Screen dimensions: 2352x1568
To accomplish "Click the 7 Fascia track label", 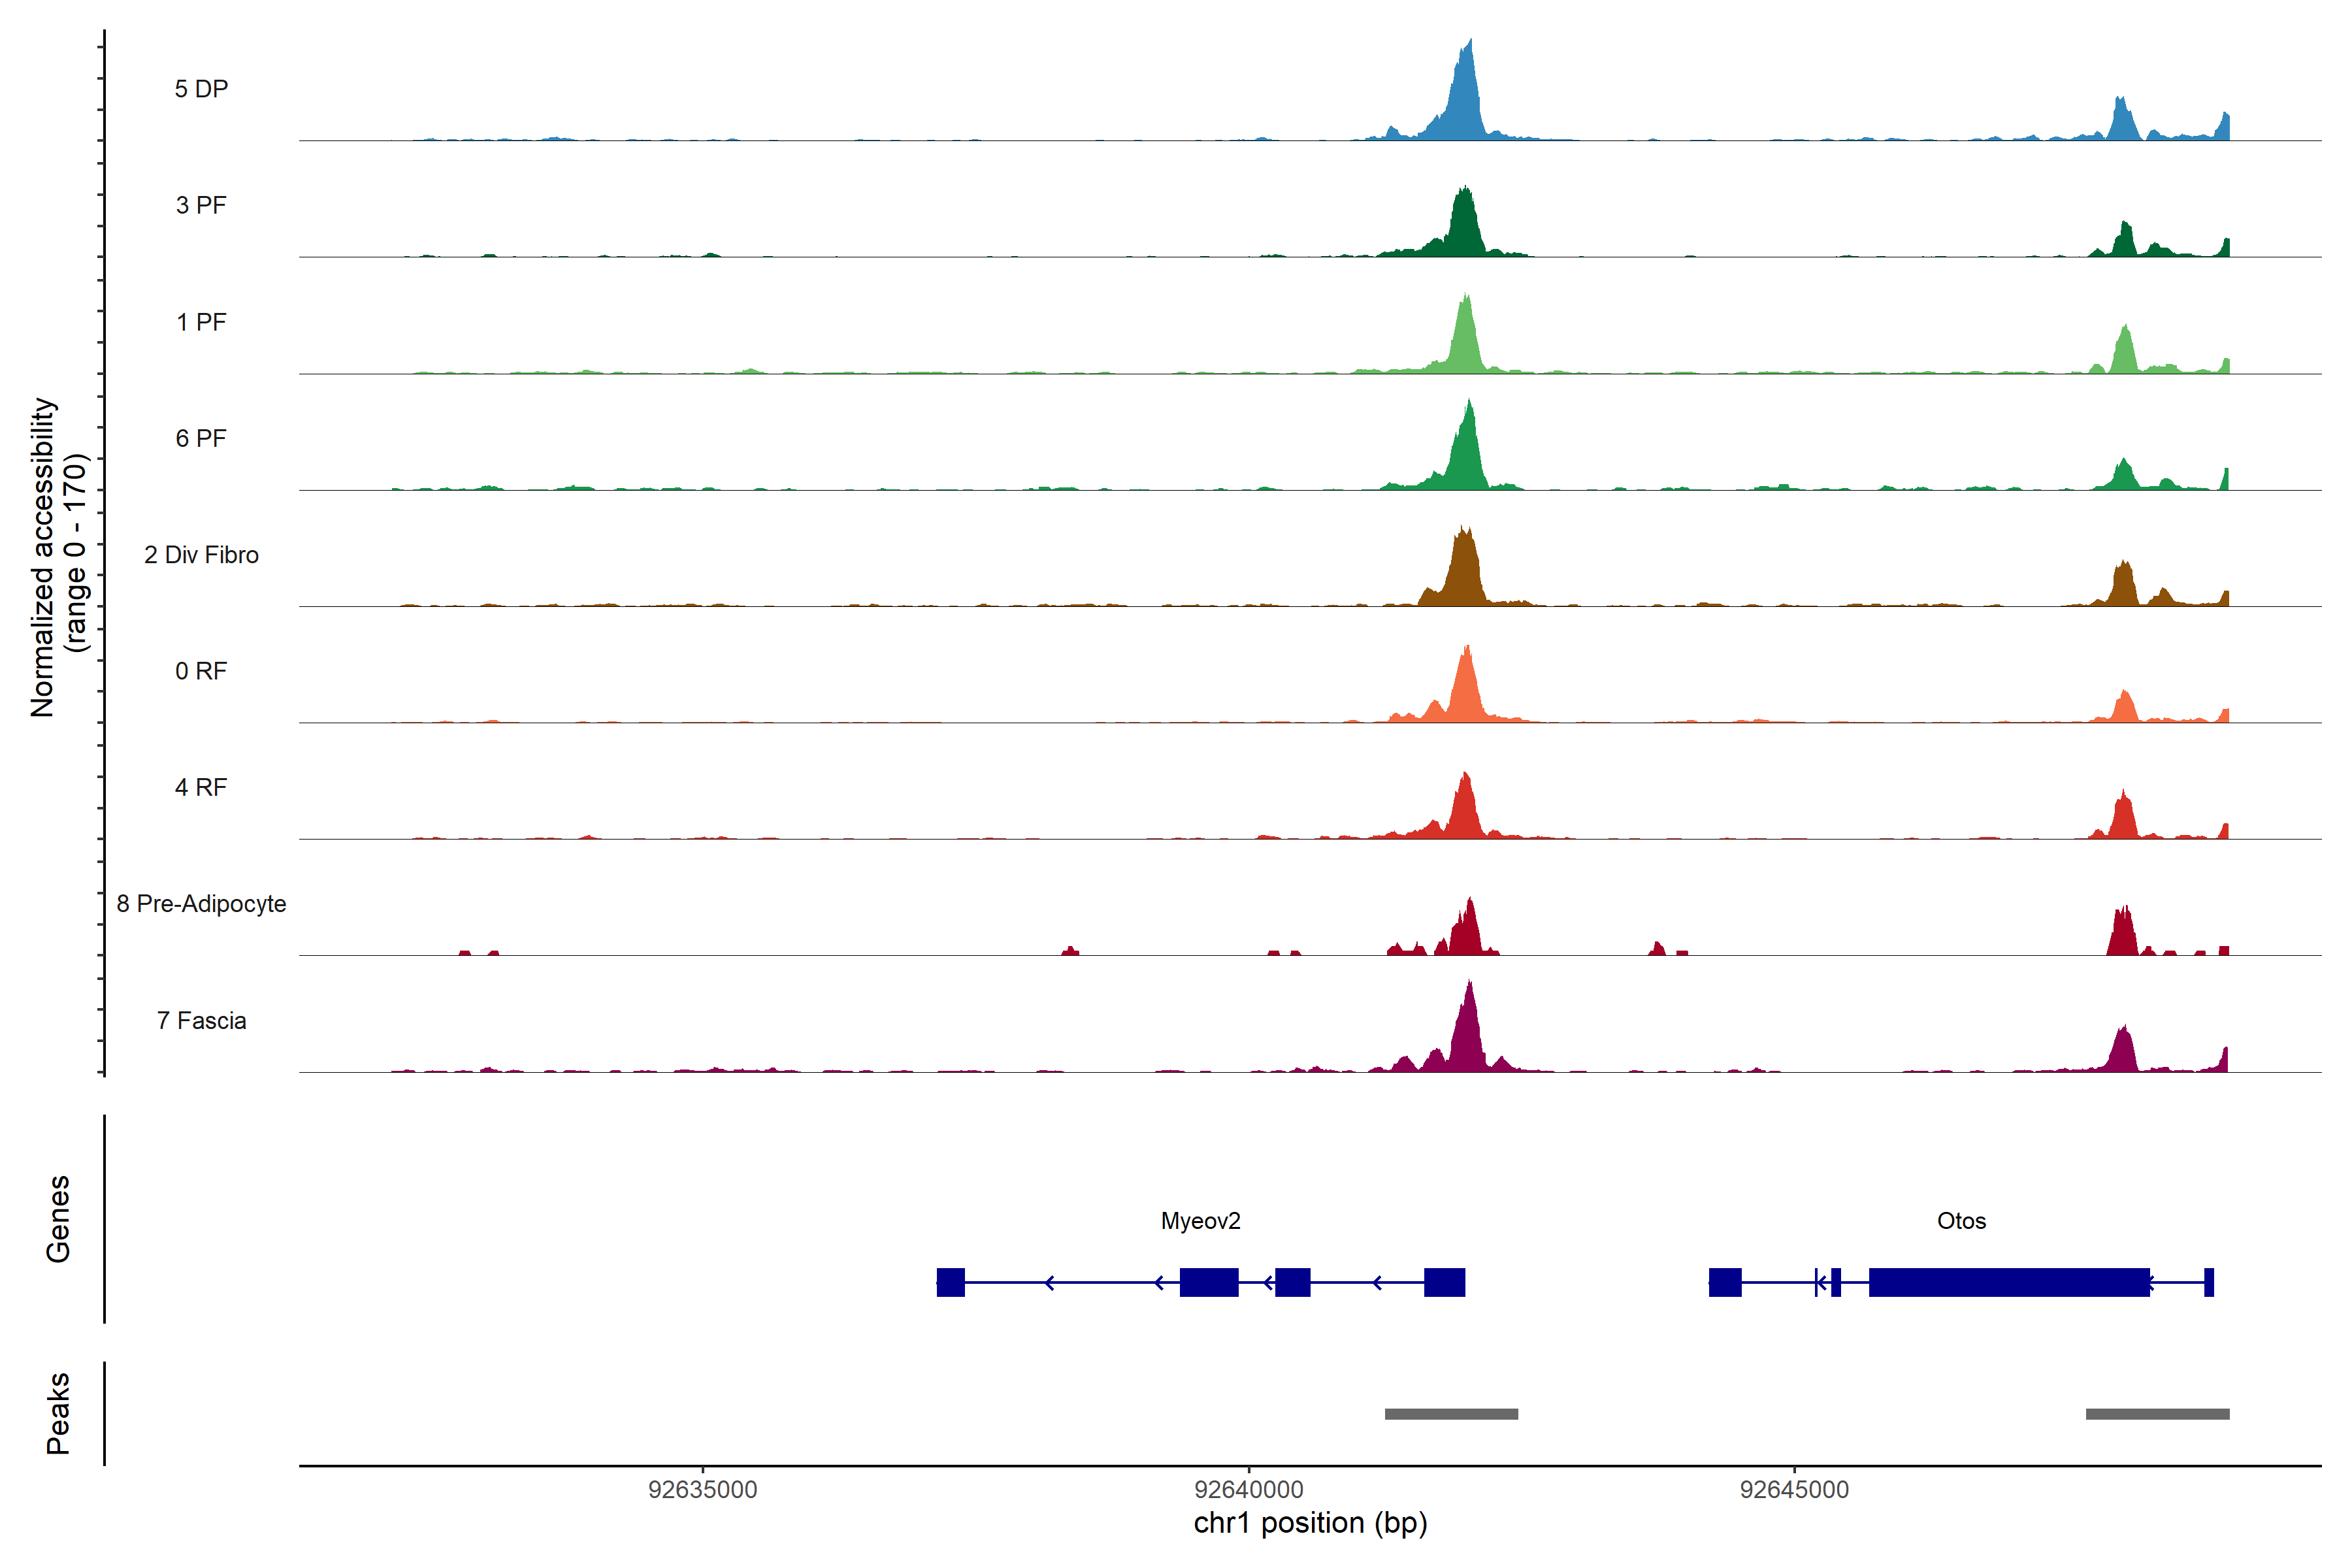I will (201, 1021).
